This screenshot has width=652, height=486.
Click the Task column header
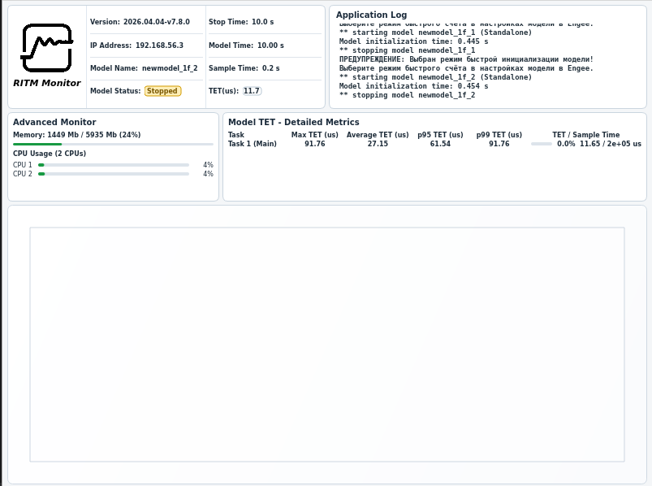tap(236, 135)
